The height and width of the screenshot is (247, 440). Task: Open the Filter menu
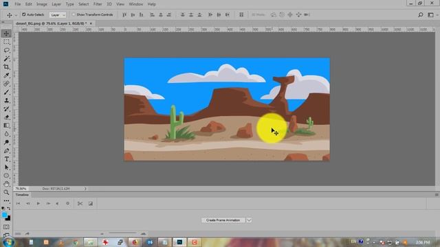click(x=98, y=4)
